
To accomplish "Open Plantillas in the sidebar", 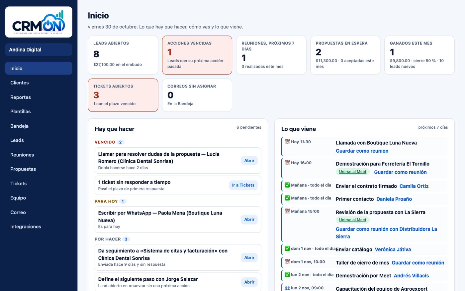I will tap(39, 111).
